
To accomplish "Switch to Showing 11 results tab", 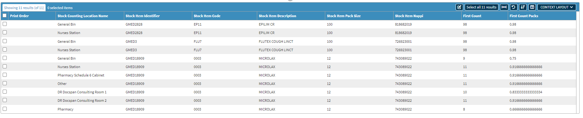I will pos(24,8).
